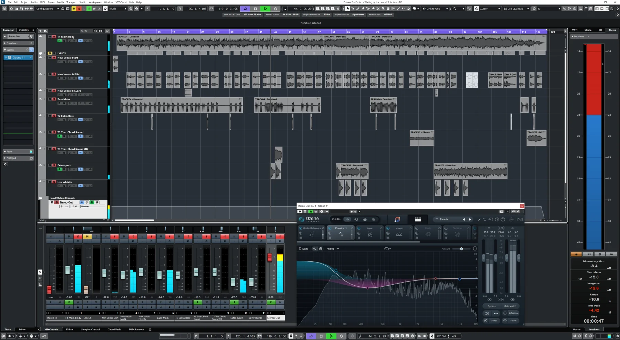Open the Link to Grid dropdown
This screenshot has height=340, width=620.
click(435, 9)
